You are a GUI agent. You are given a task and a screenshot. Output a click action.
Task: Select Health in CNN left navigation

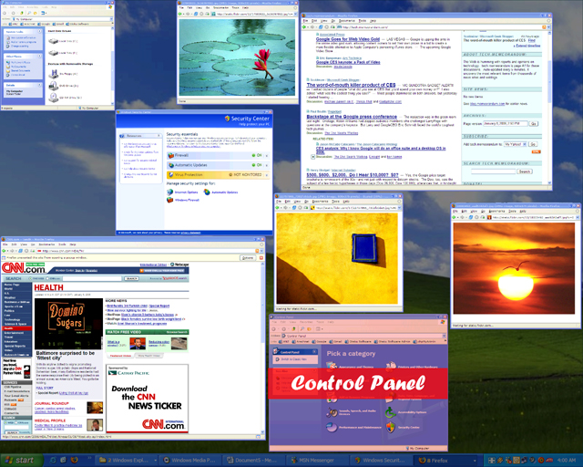point(17,328)
